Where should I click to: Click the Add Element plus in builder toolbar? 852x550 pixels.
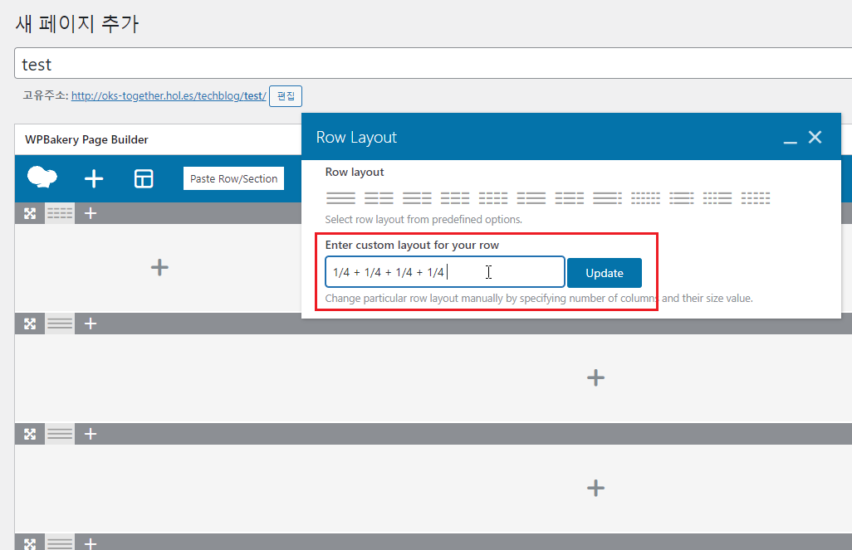94,178
